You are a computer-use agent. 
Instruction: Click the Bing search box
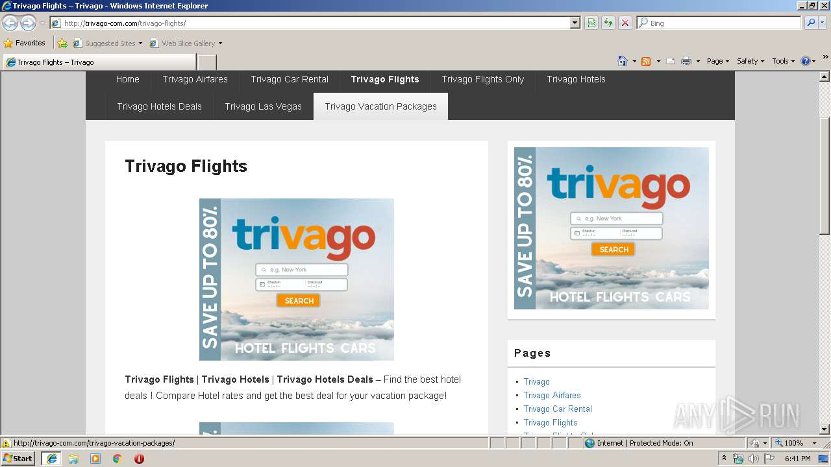[x=719, y=23]
